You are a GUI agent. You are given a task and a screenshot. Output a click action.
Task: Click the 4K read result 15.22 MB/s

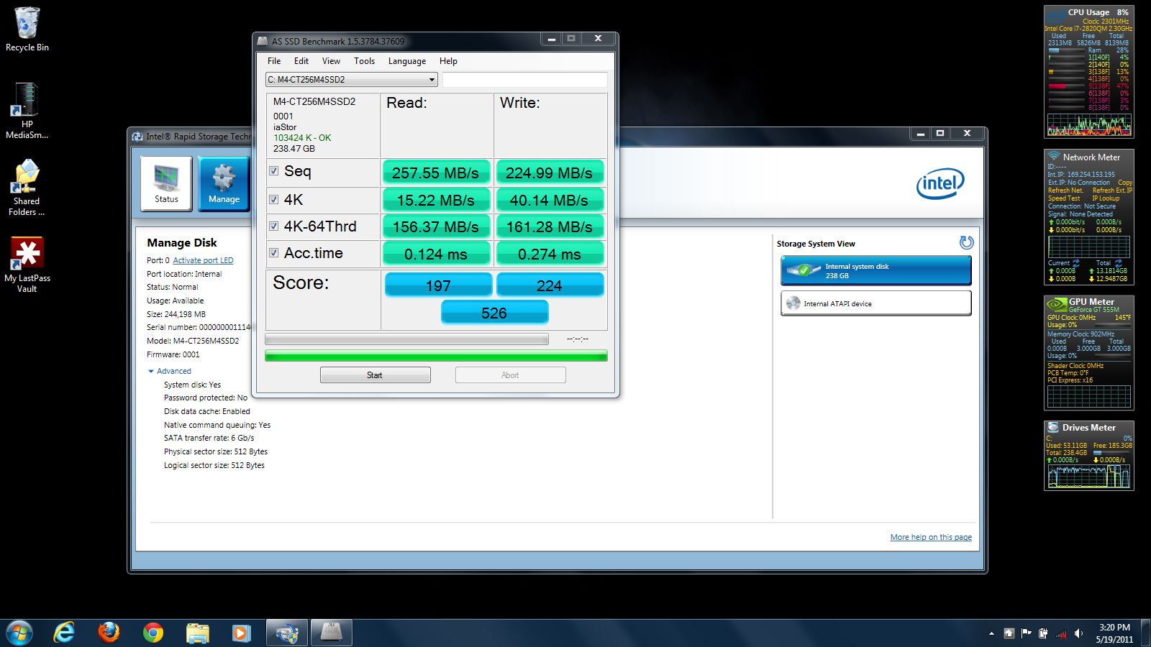[x=436, y=200]
